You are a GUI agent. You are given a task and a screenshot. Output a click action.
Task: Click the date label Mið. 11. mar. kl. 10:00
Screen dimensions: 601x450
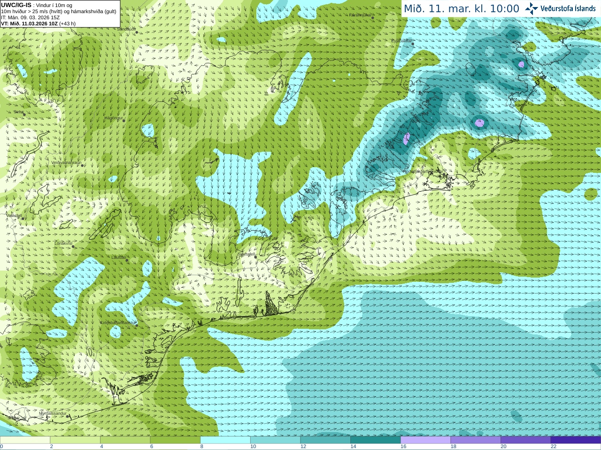click(x=462, y=9)
